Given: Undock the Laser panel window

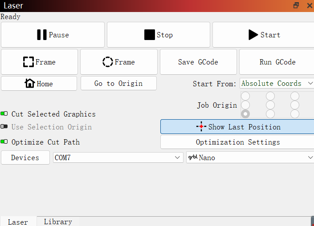Looking at the screenshot, I should tap(296, 5).
